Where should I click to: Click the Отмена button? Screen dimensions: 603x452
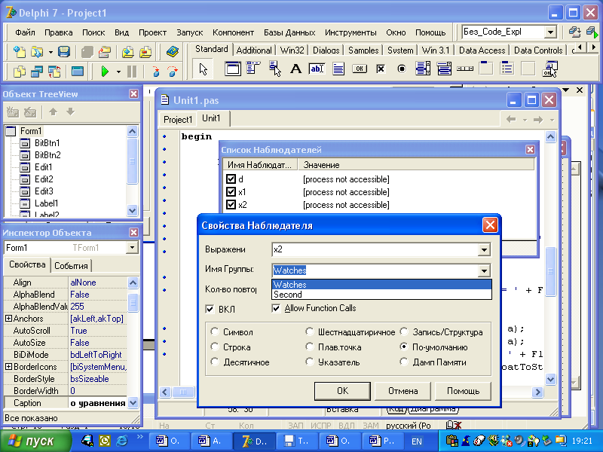point(403,391)
